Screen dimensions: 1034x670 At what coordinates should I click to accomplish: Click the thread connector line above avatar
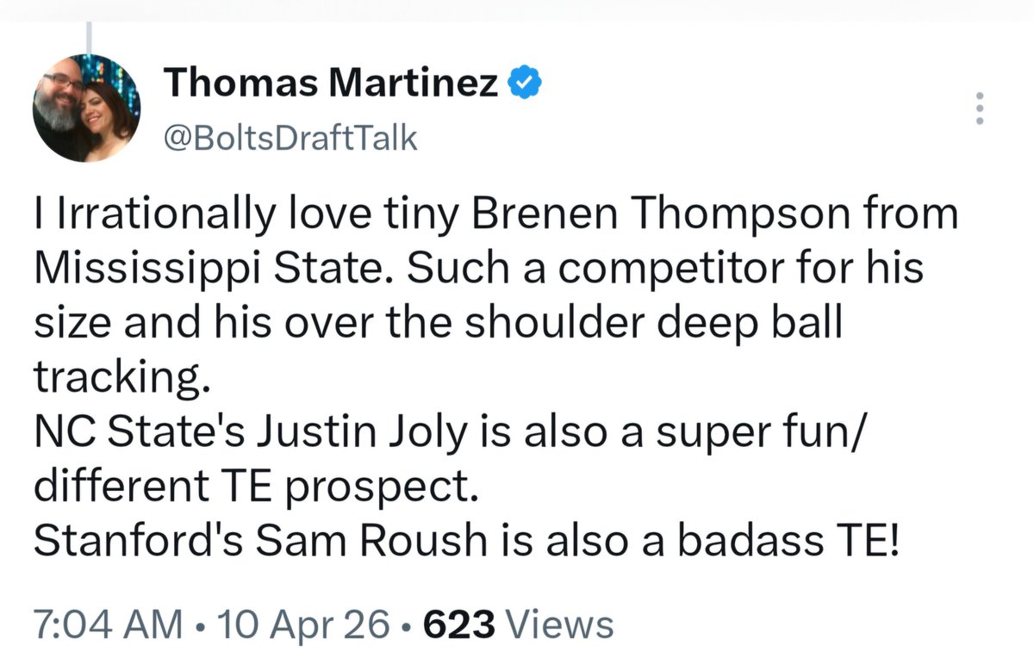click(x=89, y=40)
